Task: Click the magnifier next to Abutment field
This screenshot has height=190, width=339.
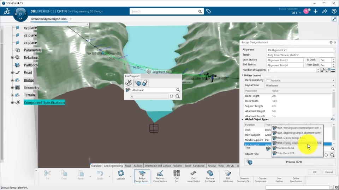Action: 178,90
